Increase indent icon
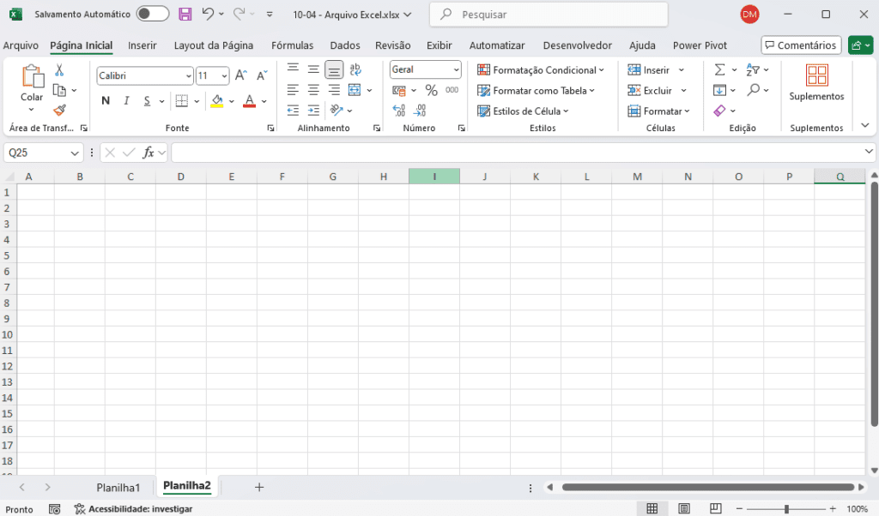 [313, 111]
